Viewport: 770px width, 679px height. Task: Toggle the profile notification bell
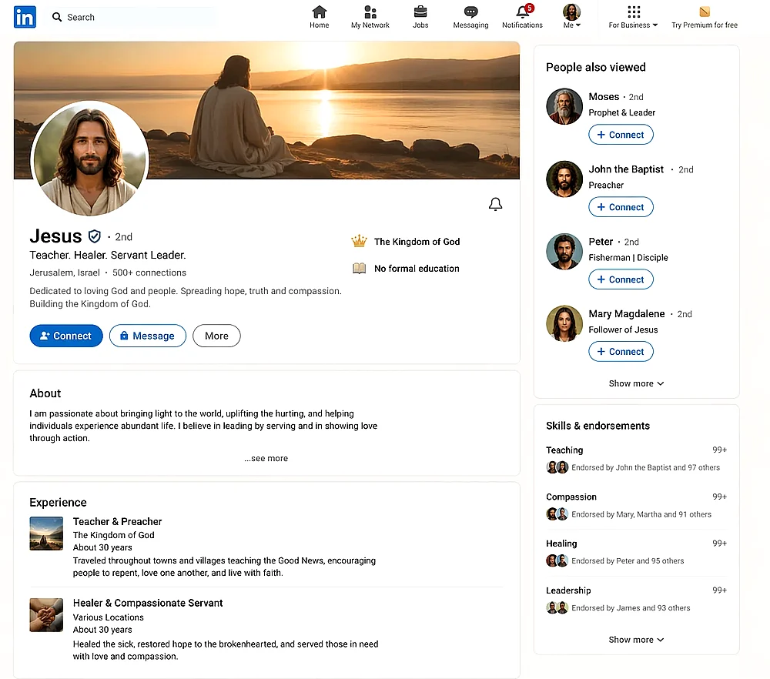click(x=496, y=204)
